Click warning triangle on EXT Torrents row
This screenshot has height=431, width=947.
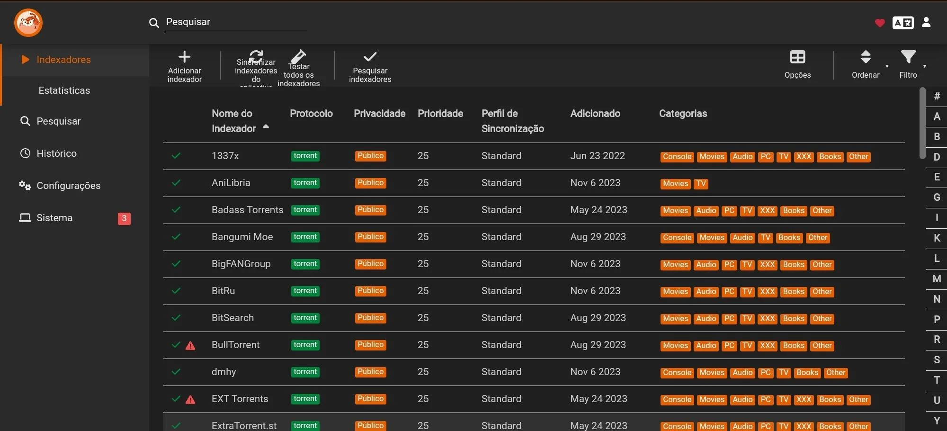pos(190,400)
